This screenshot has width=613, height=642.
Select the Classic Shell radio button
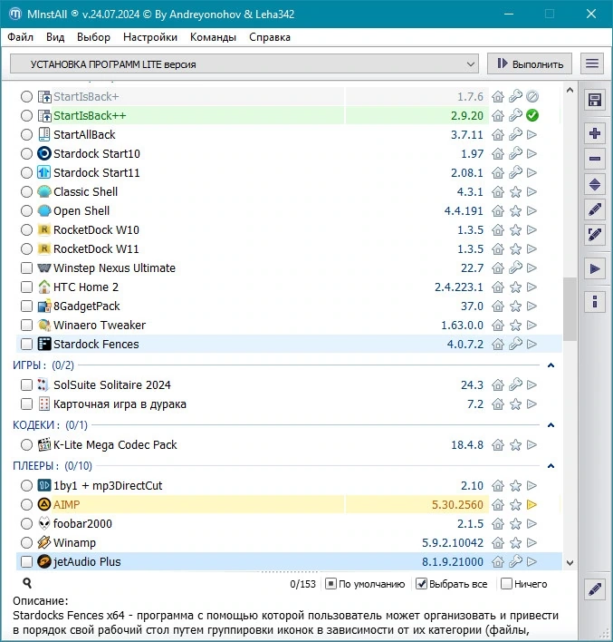(26, 191)
